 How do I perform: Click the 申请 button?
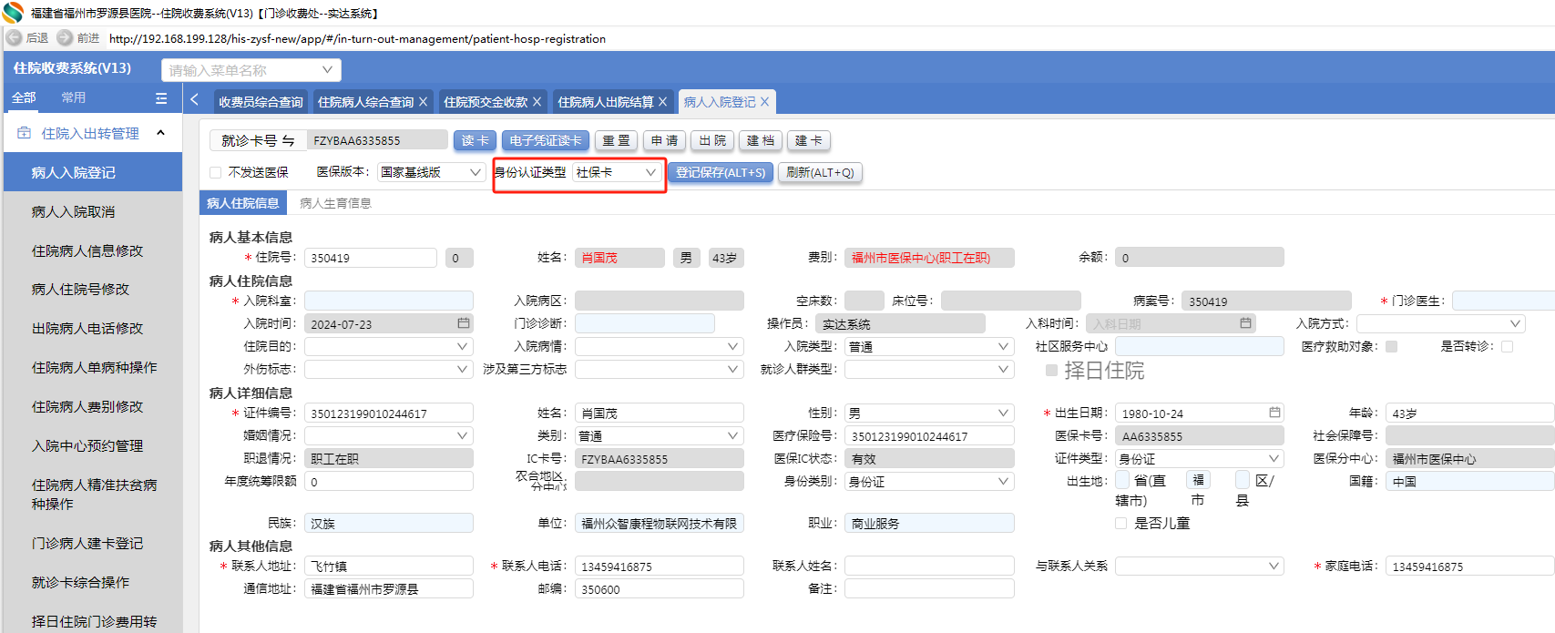tap(665, 140)
